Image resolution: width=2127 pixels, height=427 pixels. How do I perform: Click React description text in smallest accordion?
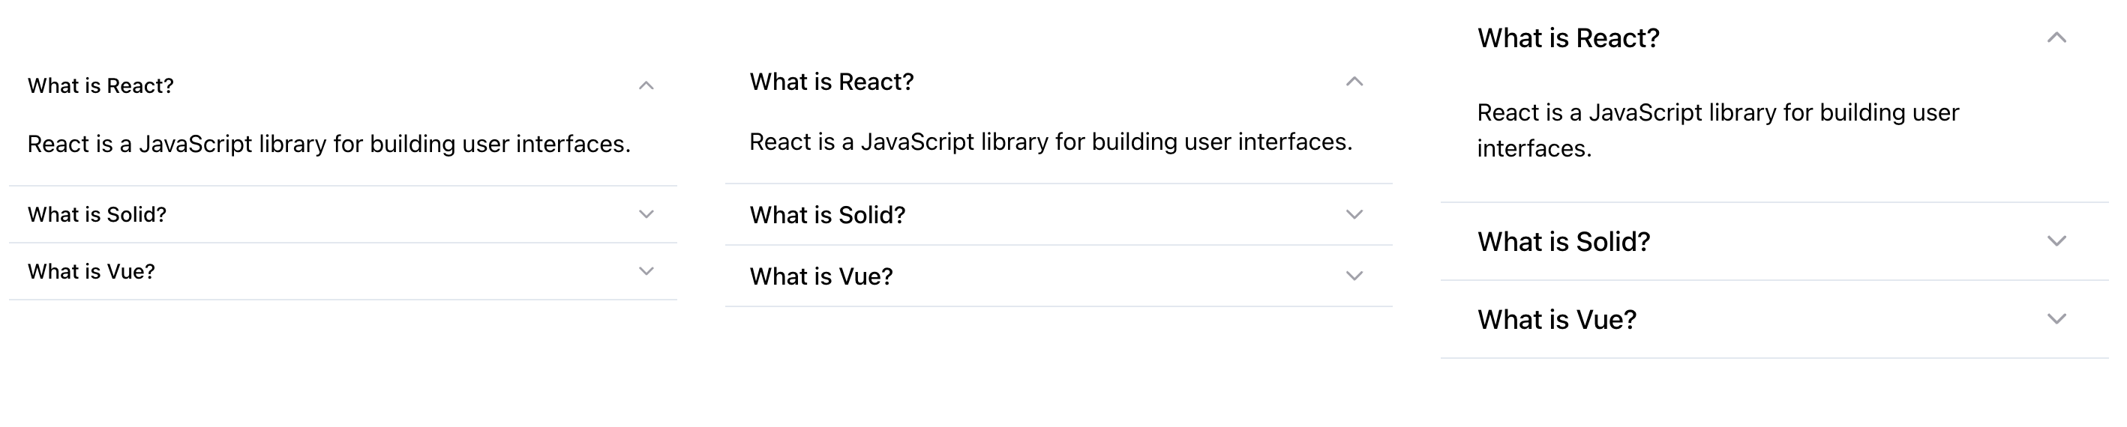(x=328, y=145)
